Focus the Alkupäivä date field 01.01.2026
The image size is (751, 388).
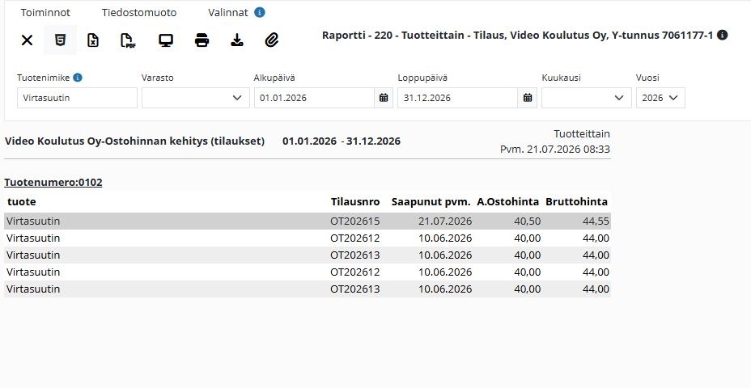[x=314, y=98]
